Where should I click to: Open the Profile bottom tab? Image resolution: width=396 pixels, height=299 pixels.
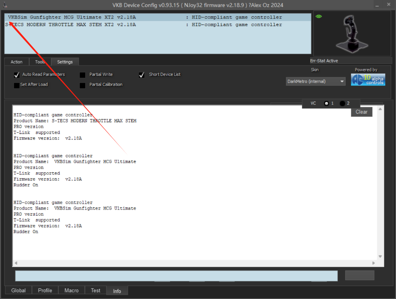45,290
